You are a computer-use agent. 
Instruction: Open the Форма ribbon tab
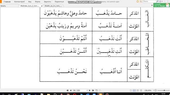point(37,2)
